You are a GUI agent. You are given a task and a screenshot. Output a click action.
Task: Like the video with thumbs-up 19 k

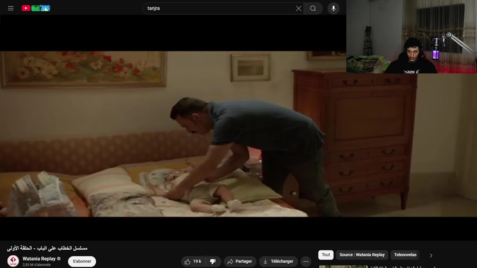193,261
